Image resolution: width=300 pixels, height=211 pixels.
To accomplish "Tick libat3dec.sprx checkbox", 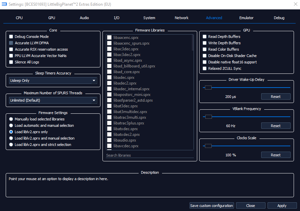I will (109, 106).
